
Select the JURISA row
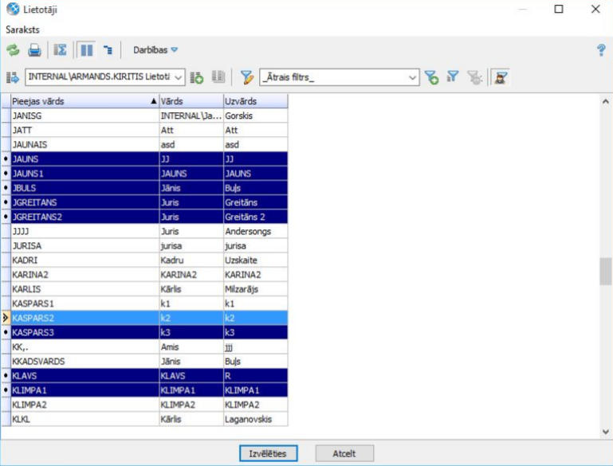pyautogui.click(x=149, y=245)
